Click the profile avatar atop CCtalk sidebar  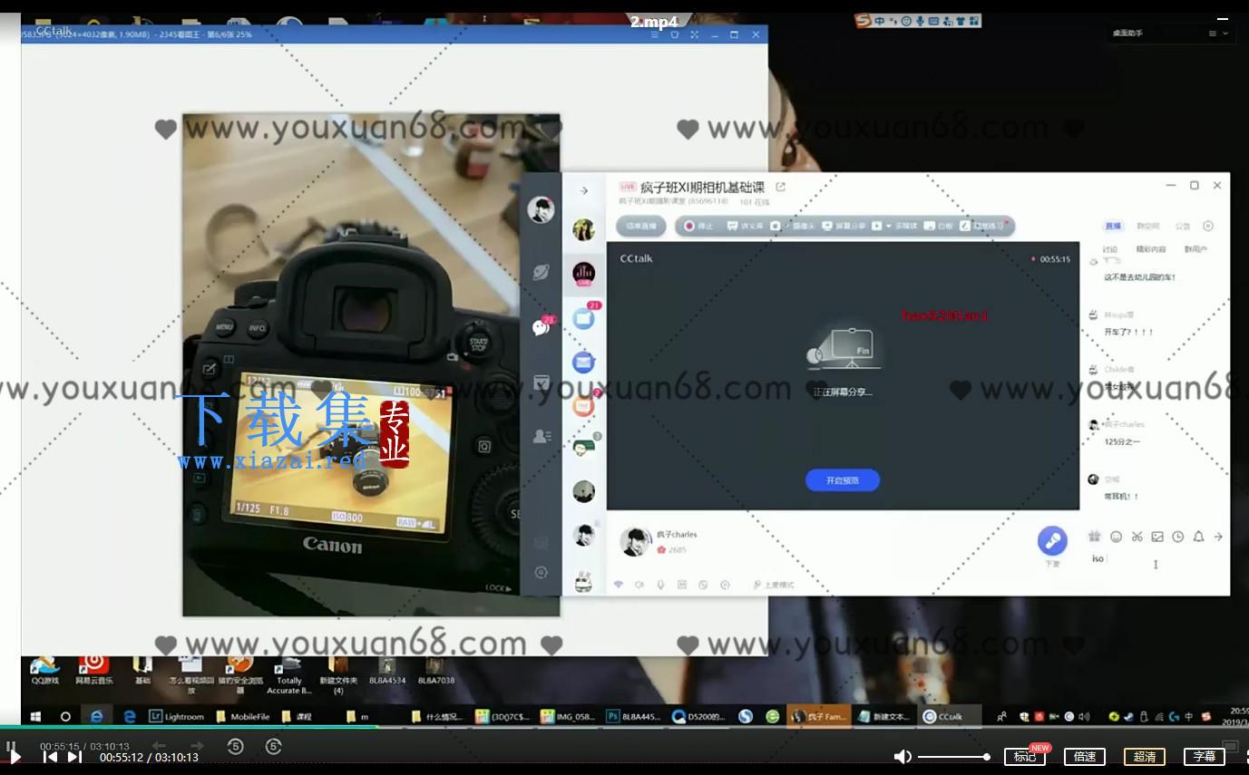click(x=541, y=209)
